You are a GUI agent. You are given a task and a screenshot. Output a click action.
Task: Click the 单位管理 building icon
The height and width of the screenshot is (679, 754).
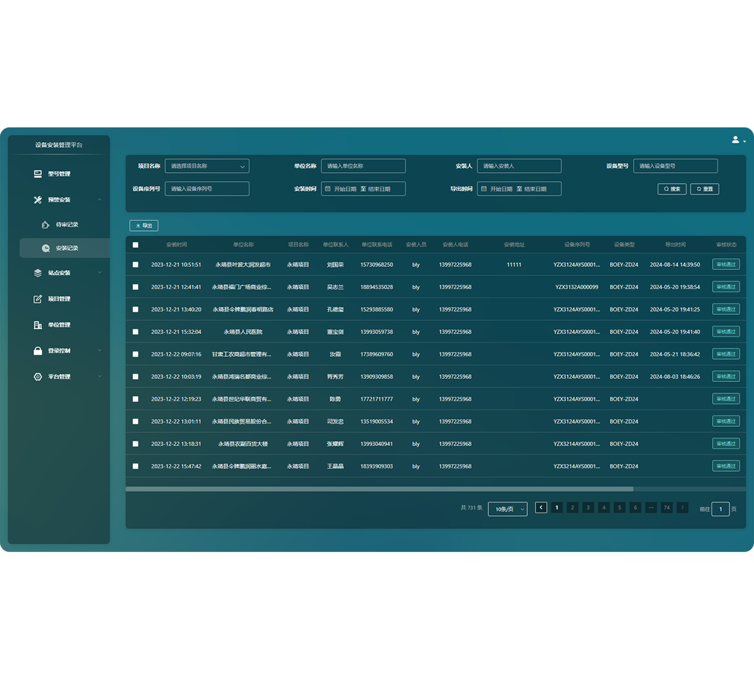pos(38,325)
